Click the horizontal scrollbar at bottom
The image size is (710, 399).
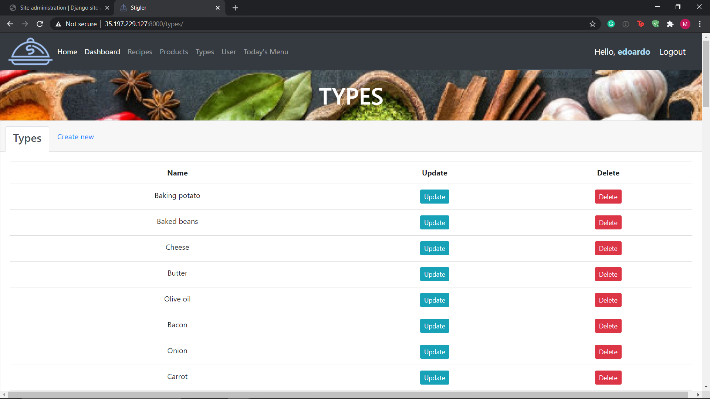[x=348, y=395]
